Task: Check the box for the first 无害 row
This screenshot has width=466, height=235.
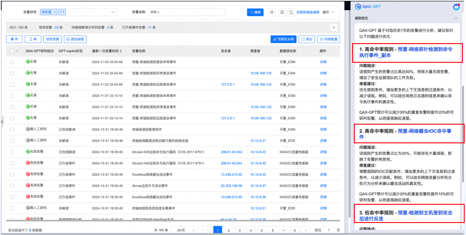Action: coord(13,62)
